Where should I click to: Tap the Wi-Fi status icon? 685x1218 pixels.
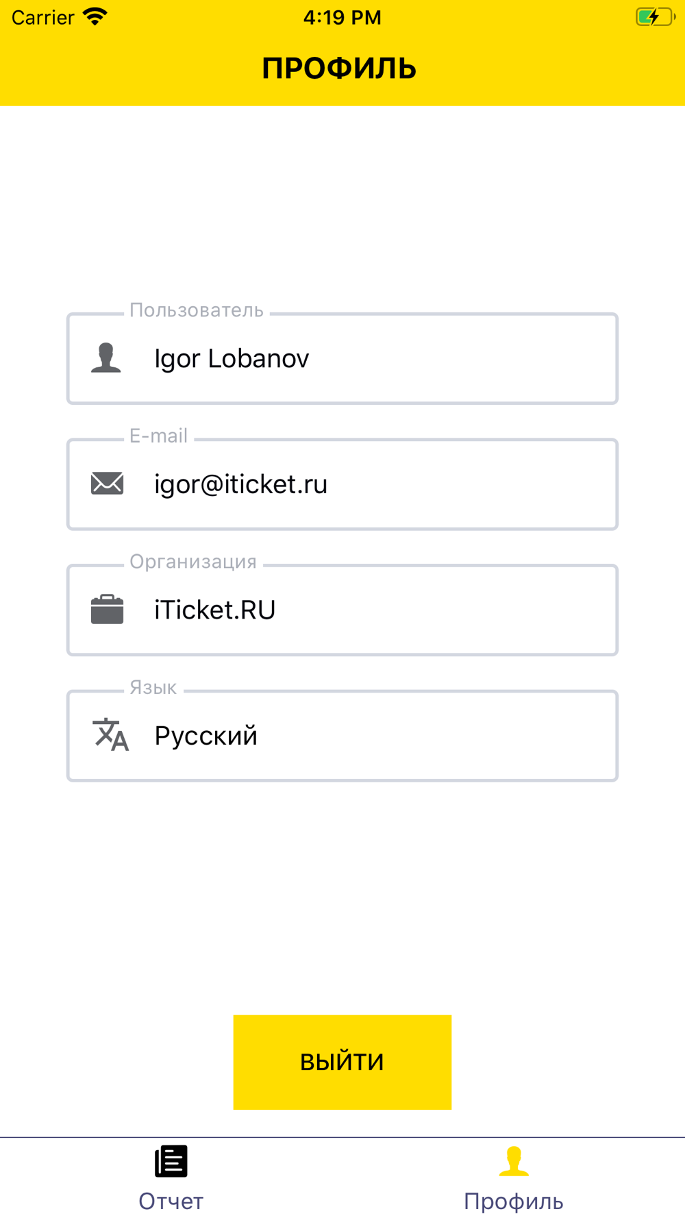(95, 17)
